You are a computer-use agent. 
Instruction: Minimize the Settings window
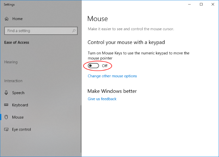pyautogui.click(x=190, y=4)
